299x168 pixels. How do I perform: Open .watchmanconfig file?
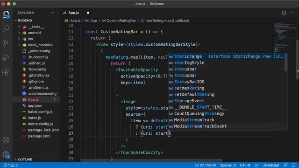pyautogui.click(x=36, y=93)
